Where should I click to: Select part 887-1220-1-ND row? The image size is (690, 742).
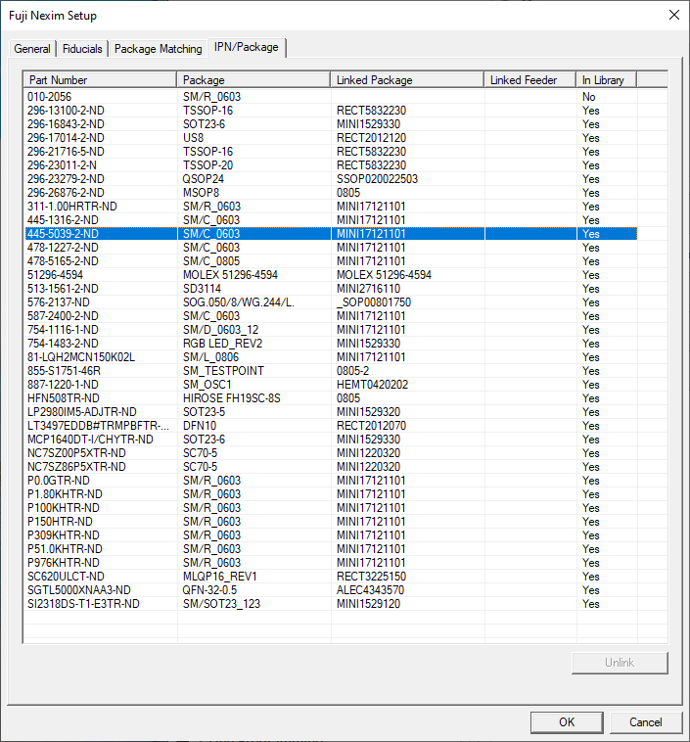click(x=331, y=385)
